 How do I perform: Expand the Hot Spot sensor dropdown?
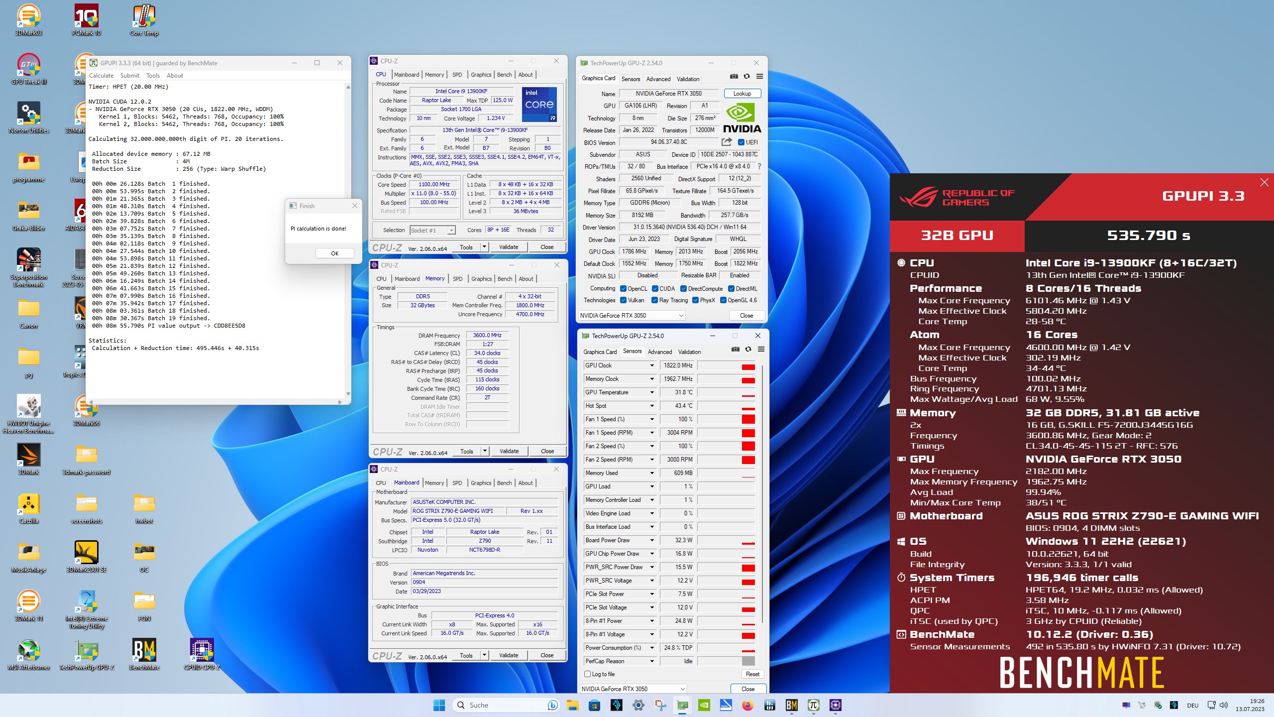click(652, 406)
